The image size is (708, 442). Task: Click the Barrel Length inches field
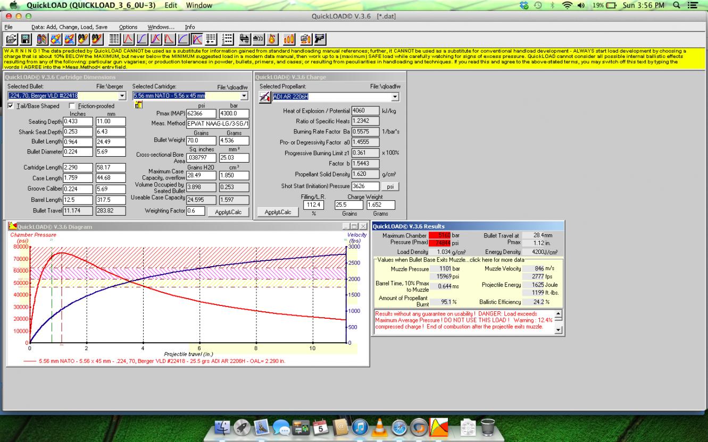pyautogui.click(x=78, y=200)
